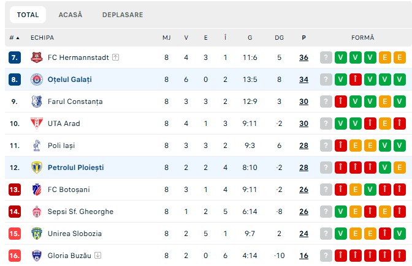
Task: Open the Sepsi Sf. Gheorghe team link
Action: click(80, 212)
